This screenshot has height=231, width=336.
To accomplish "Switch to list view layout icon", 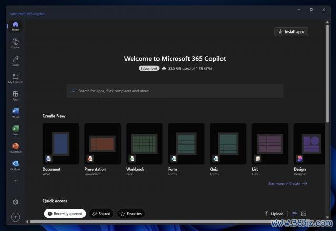I will point(295,214).
